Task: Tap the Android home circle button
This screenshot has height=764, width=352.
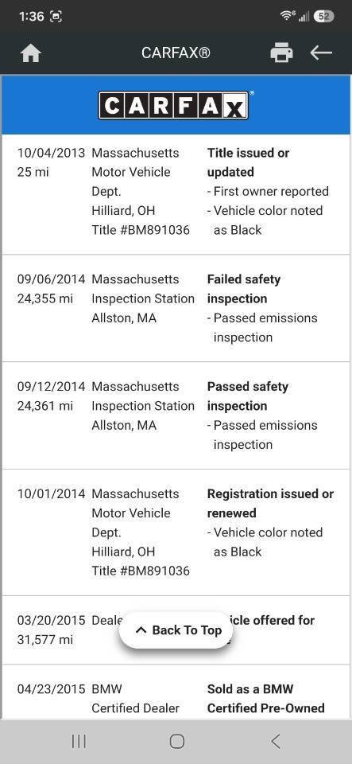Action: coord(177,742)
